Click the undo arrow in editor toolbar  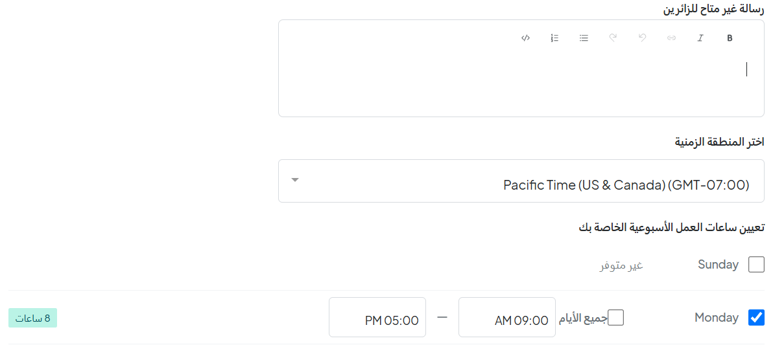coord(642,38)
